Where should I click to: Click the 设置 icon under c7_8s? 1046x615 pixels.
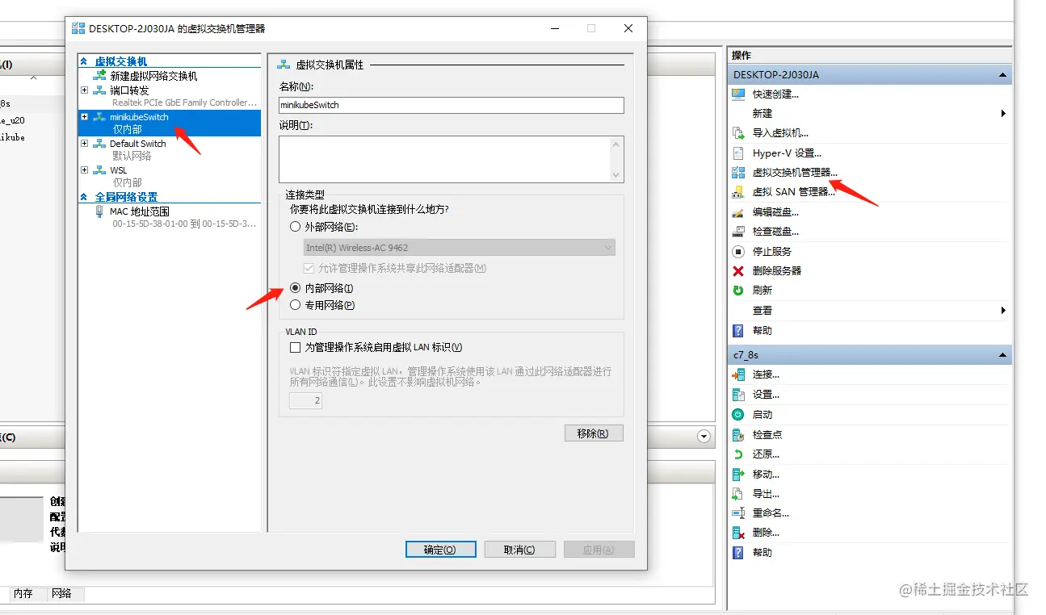(x=738, y=395)
